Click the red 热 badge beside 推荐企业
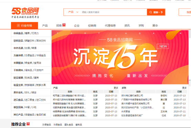The height and width of the screenshot is (128, 191). tap(28, 124)
